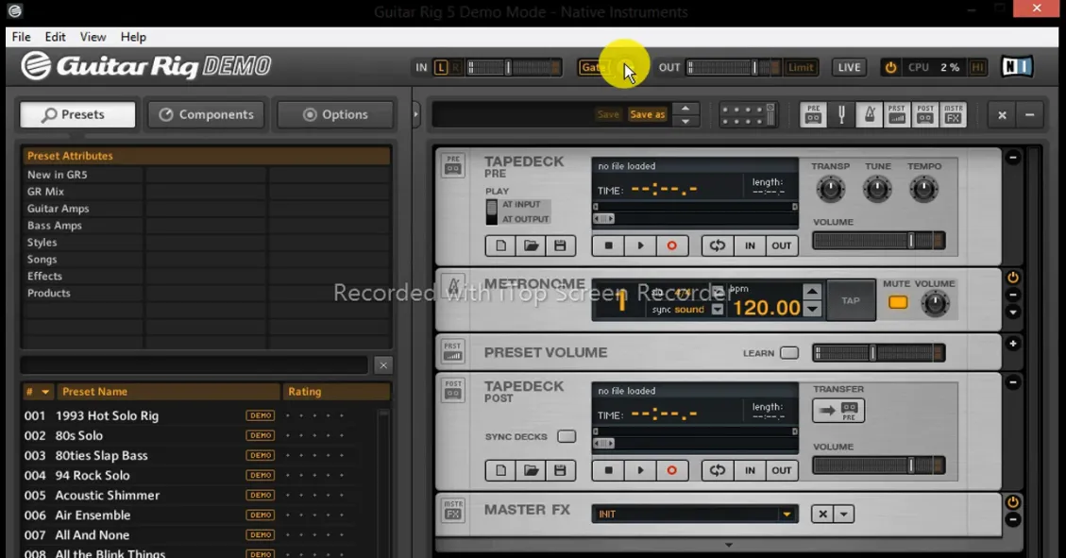The image size is (1066, 558).
Task: Toggle Metronome module power button
Action: [x=1013, y=278]
